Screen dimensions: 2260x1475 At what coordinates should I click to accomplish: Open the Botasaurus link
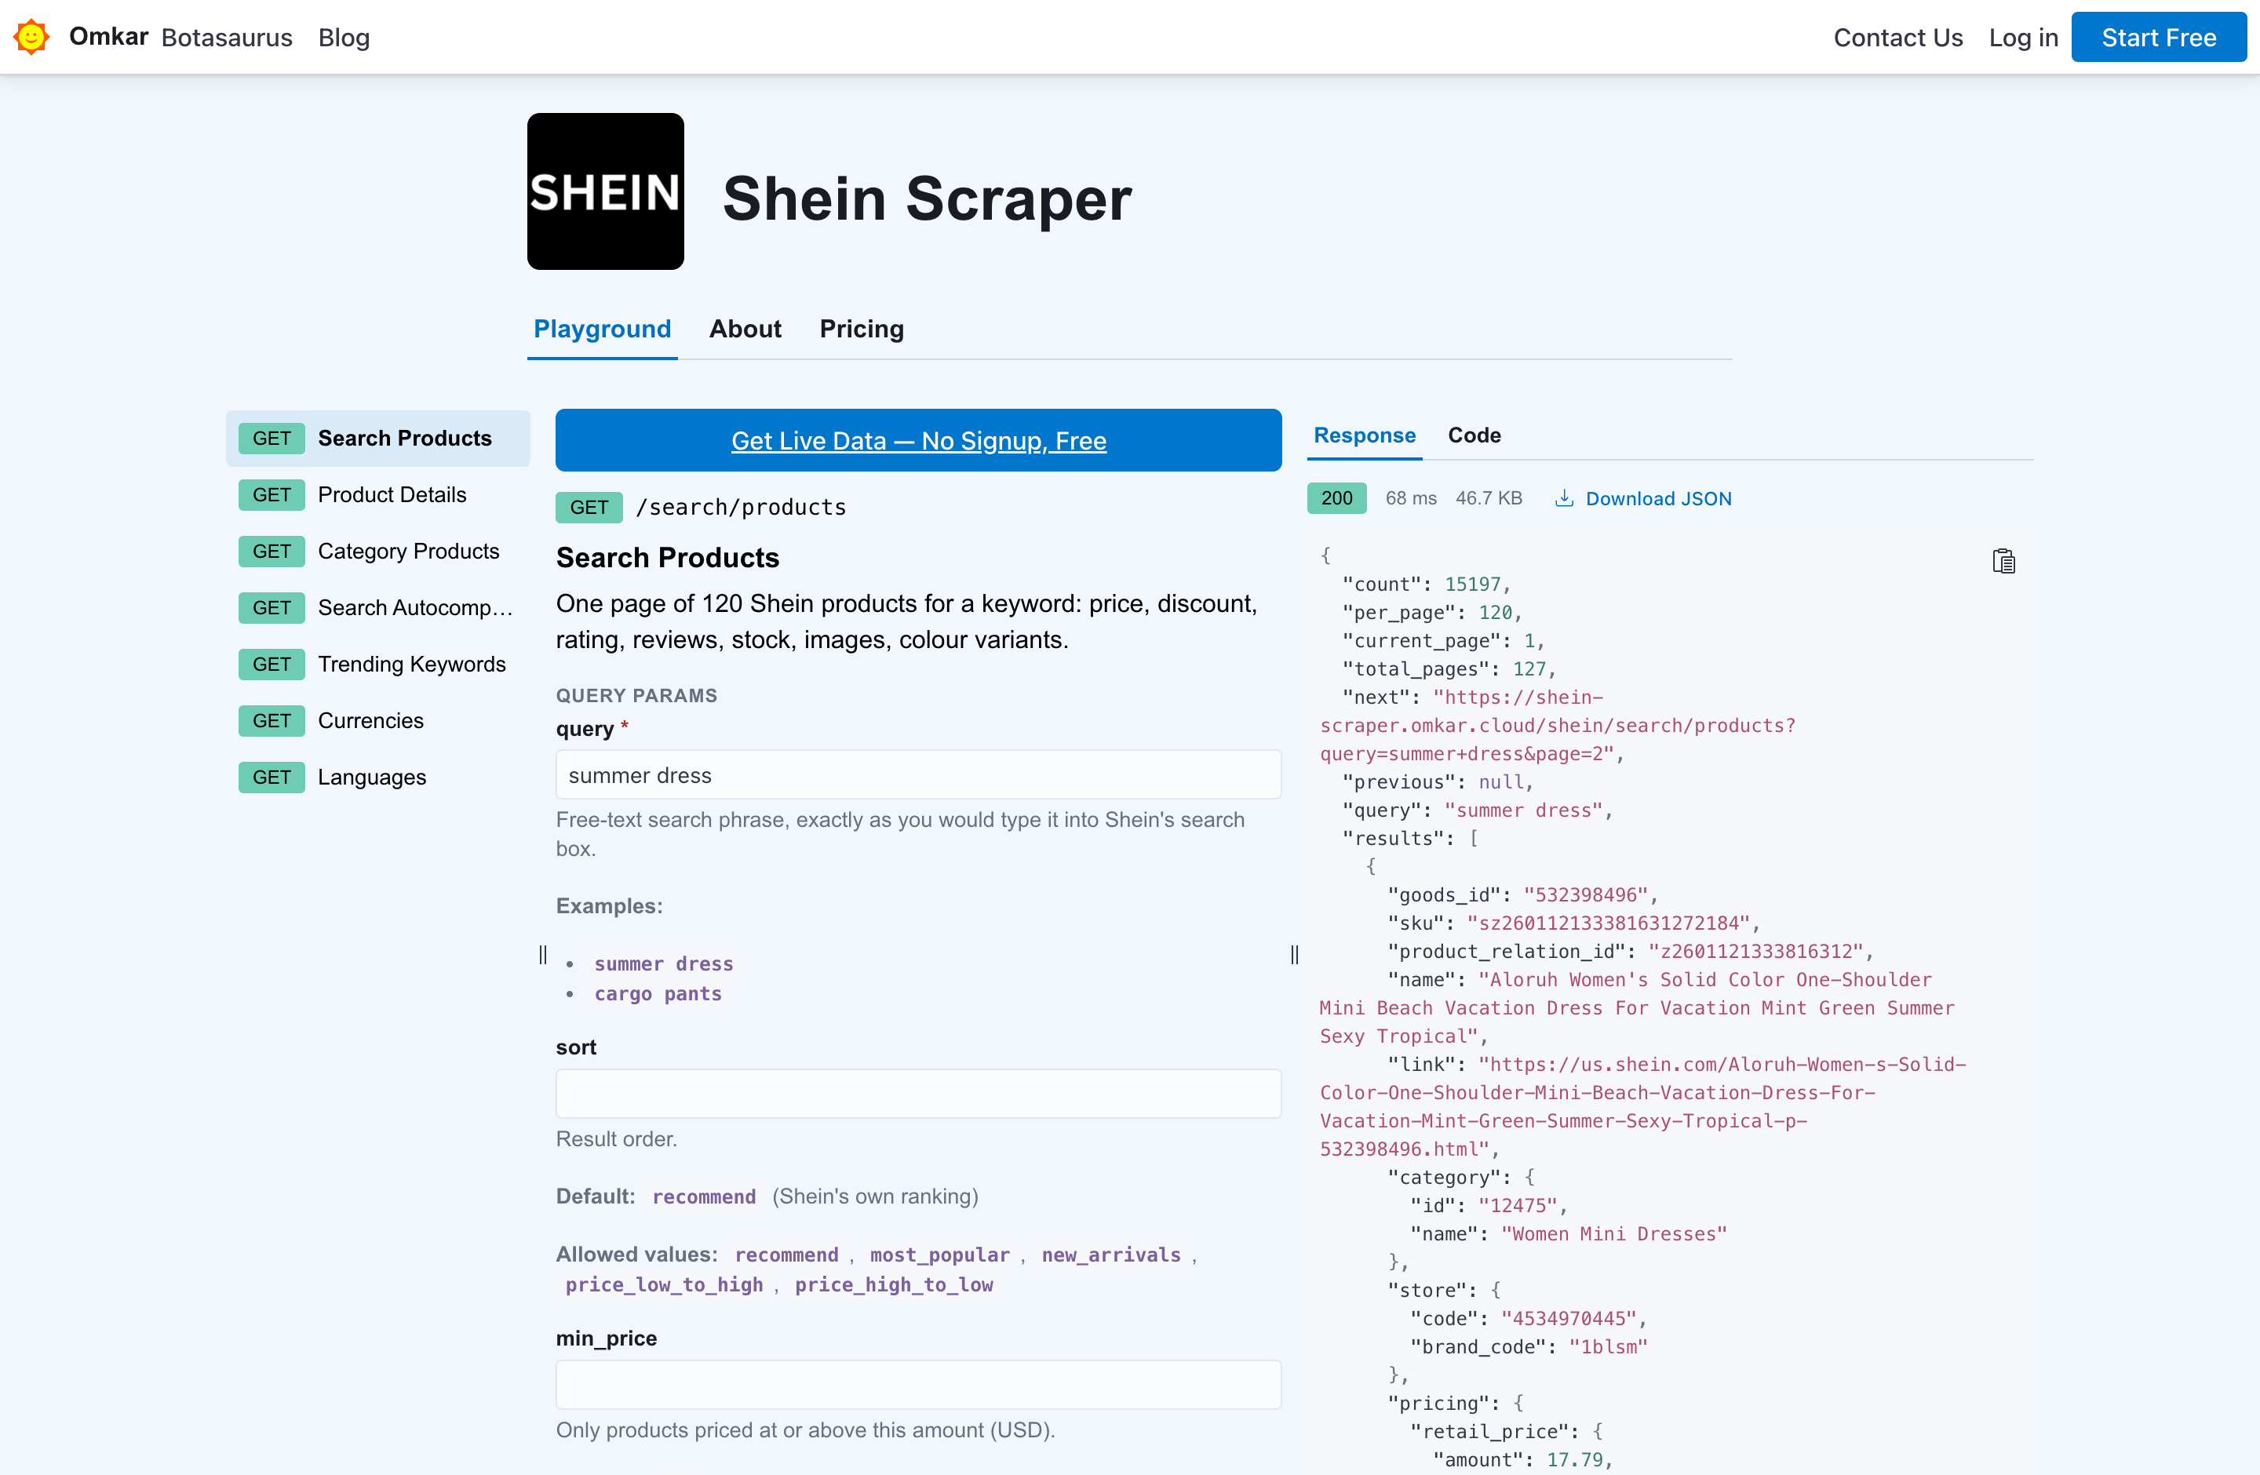pyautogui.click(x=227, y=37)
